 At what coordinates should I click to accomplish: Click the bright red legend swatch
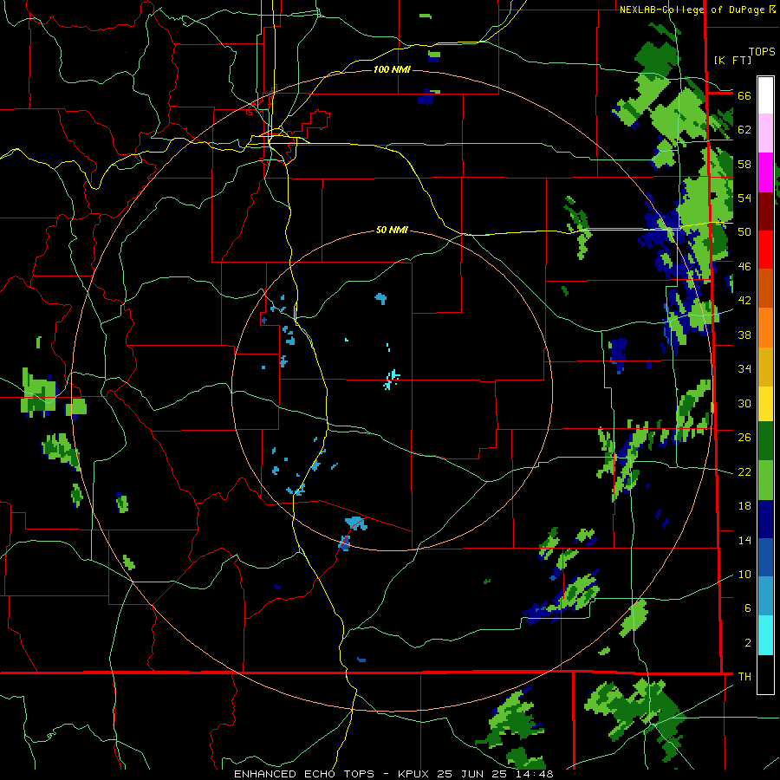click(x=765, y=250)
